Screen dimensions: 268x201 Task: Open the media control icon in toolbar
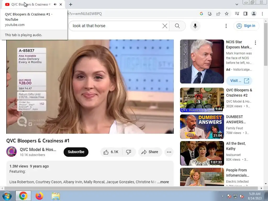click(x=237, y=14)
